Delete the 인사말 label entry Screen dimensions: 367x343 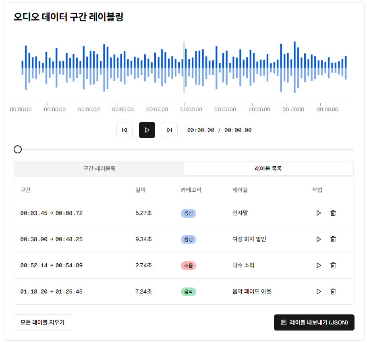[333, 213]
